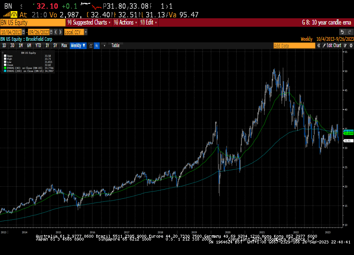
Task: Click the start date field 10/04/2013
Action: [x=11, y=32]
